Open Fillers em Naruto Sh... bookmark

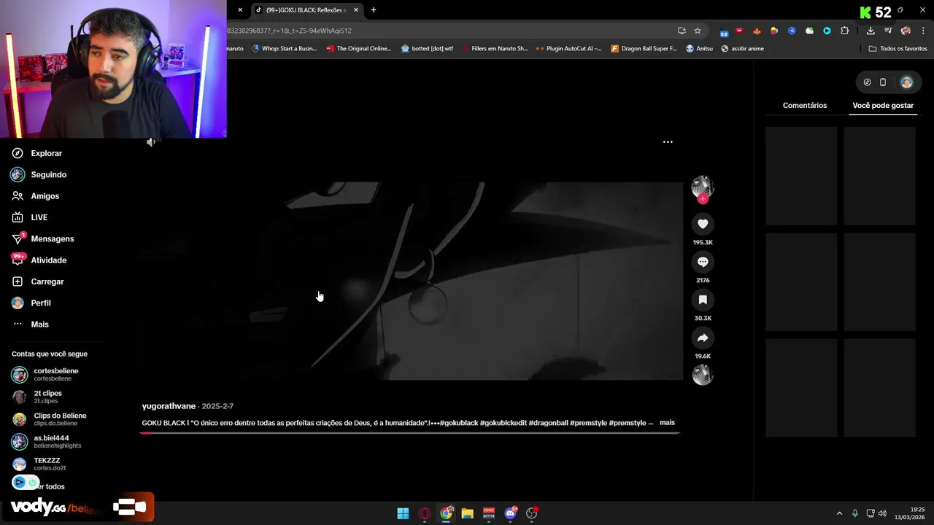point(494,49)
